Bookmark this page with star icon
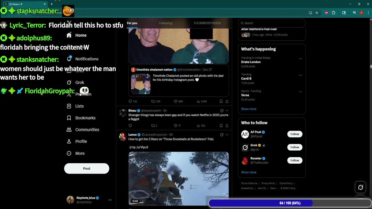 (x=317, y=13)
